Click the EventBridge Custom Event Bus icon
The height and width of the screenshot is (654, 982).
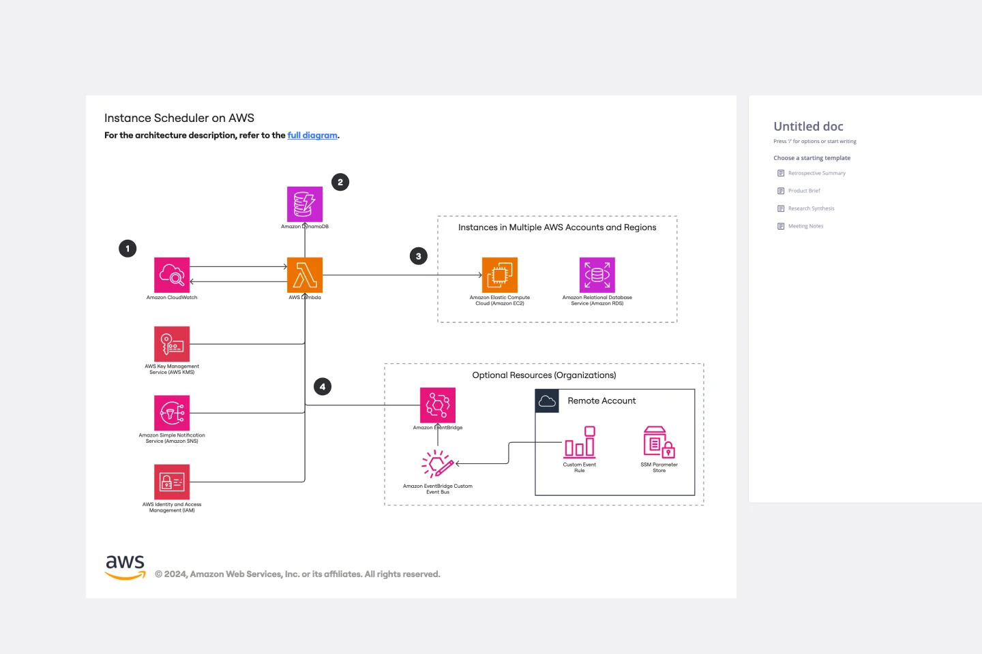(x=438, y=464)
